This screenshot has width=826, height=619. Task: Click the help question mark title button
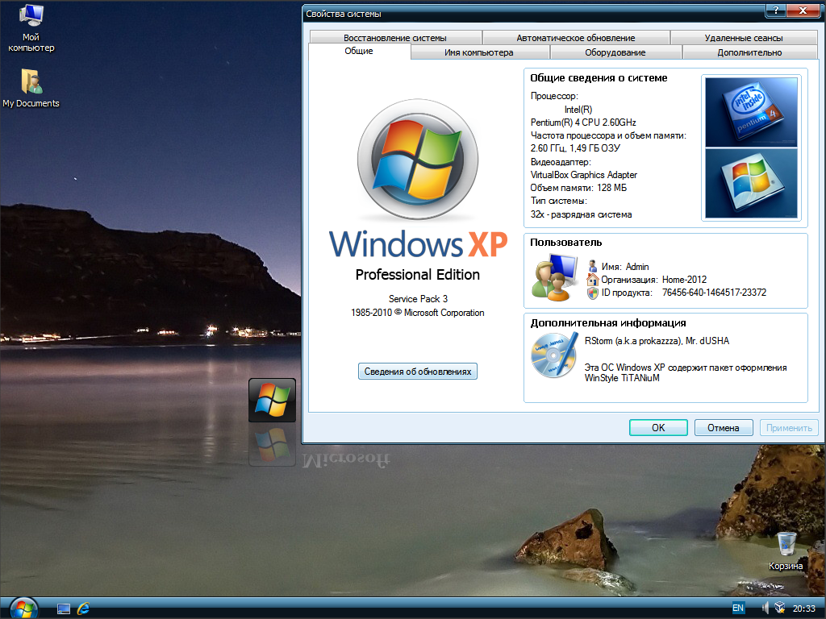click(775, 10)
